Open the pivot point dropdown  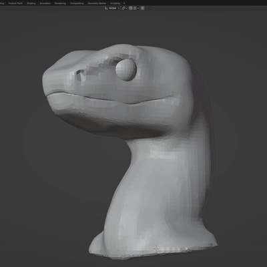coord(124,8)
